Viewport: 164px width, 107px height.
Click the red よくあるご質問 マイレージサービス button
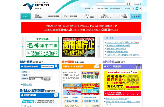123,93
